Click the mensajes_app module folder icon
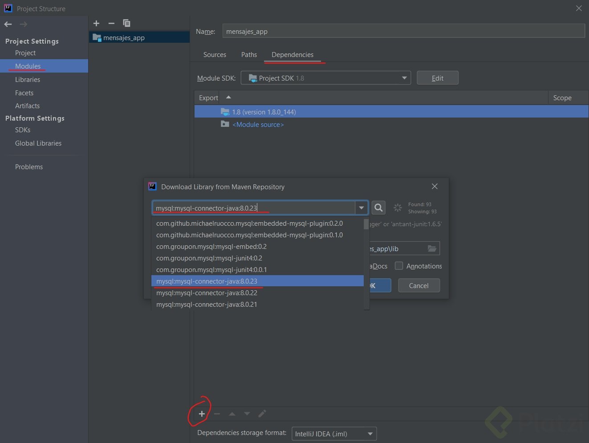This screenshot has height=443, width=589. [x=97, y=38]
